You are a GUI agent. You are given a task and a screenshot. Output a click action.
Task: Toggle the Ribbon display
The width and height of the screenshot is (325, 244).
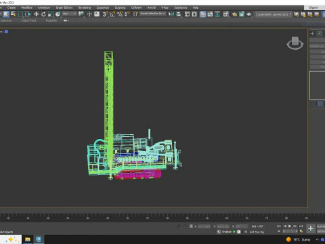pos(202,14)
